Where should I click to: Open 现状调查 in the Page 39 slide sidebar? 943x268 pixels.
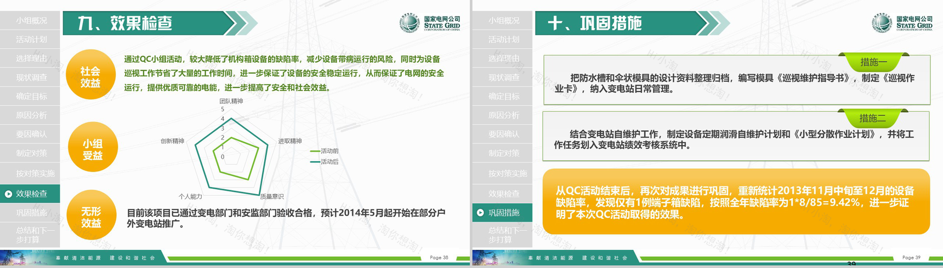point(502,78)
